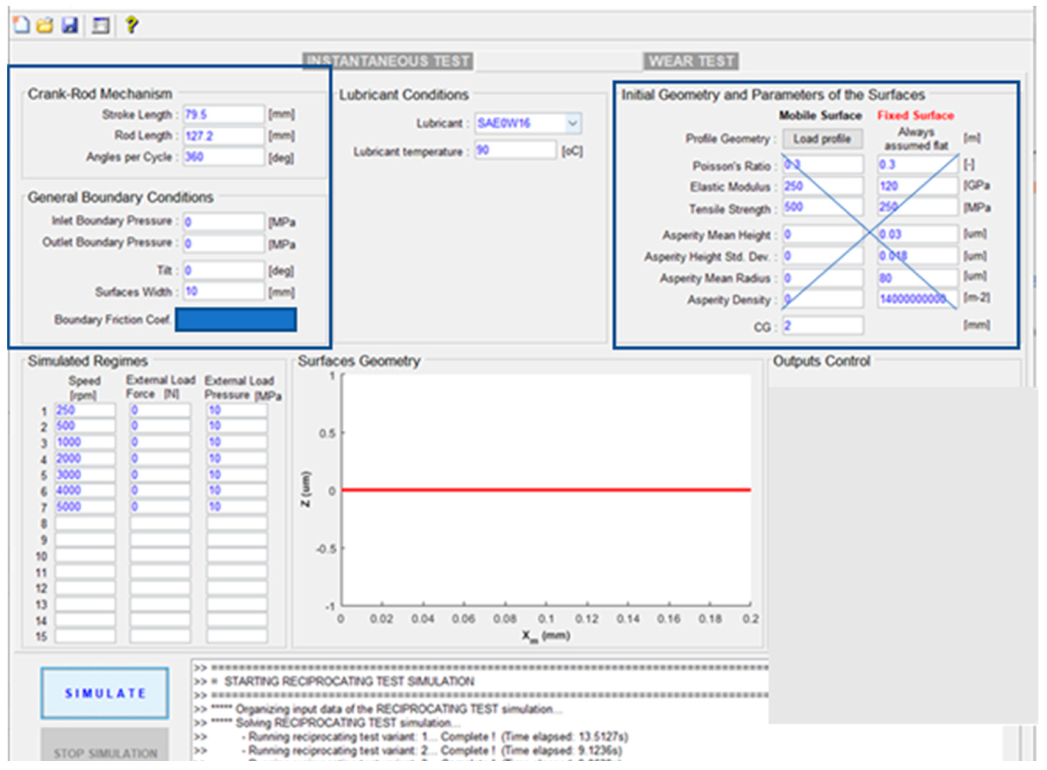Click the Save floppy disk icon
This screenshot has width=1047, height=770.
point(70,24)
